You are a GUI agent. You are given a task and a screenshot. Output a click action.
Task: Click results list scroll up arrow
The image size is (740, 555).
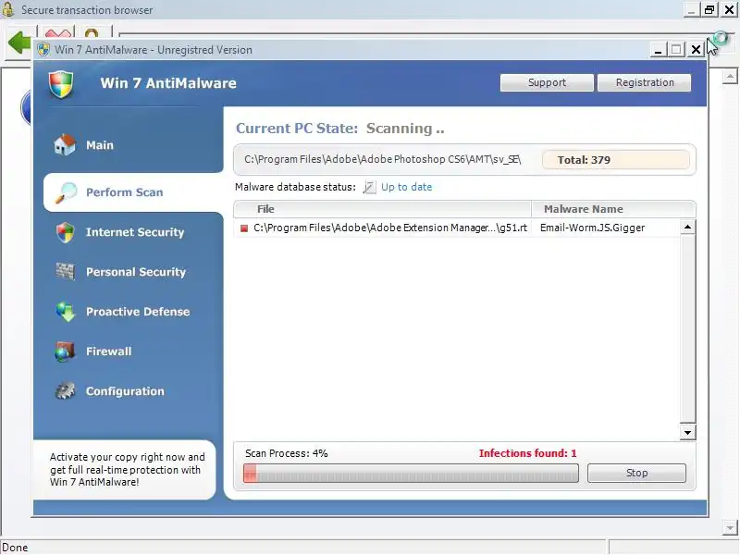[687, 228]
